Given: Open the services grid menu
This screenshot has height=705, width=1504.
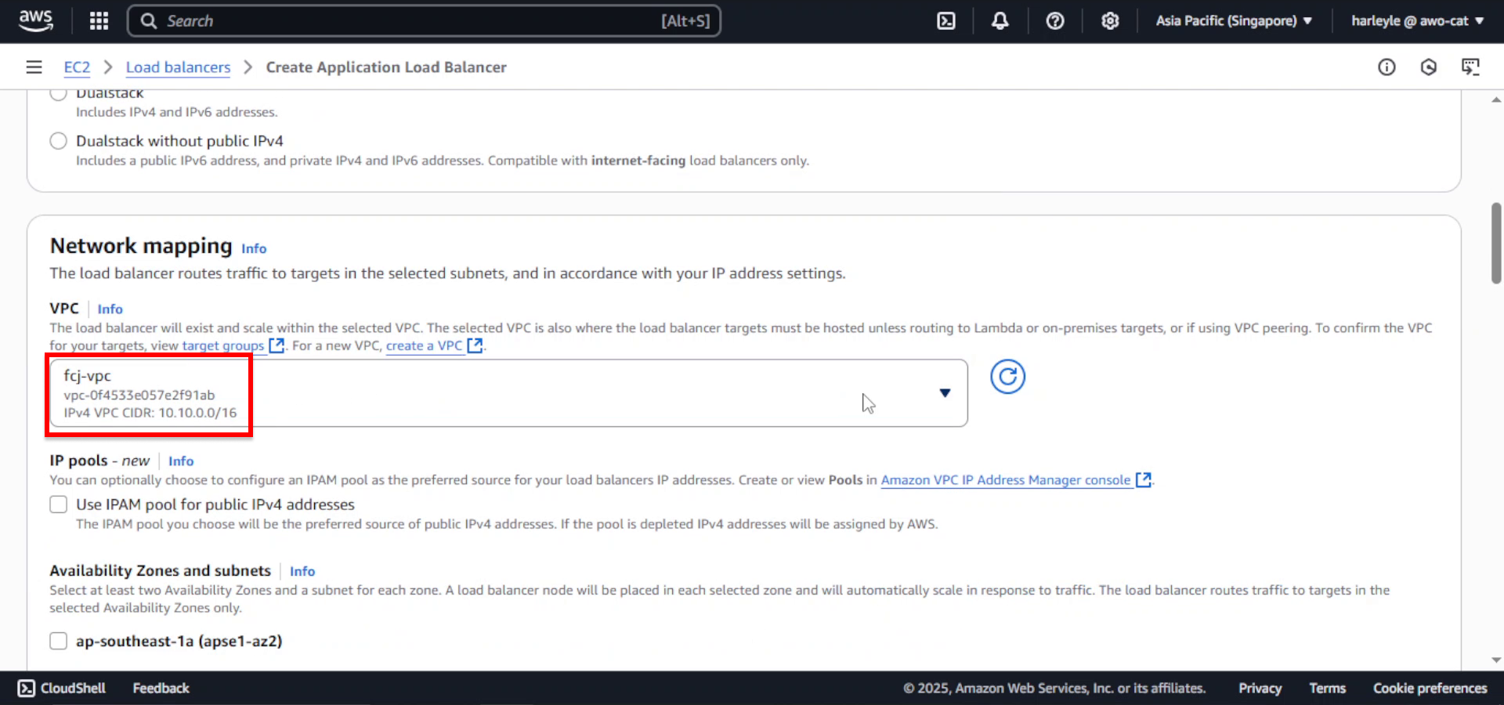Looking at the screenshot, I should point(99,21).
